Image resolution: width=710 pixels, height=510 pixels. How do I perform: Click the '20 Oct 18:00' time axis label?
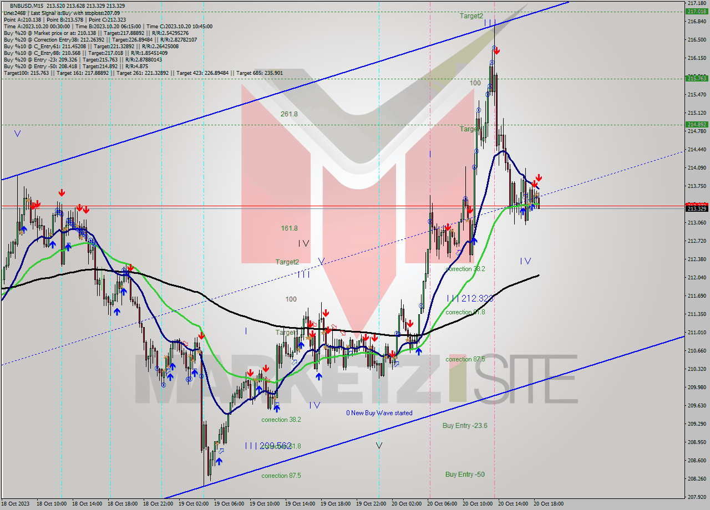click(549, 504)
